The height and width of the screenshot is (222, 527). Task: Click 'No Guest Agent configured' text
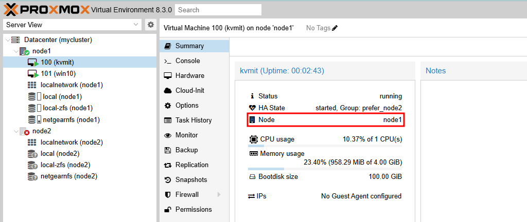pyautogui.click(x=361, y=196)
